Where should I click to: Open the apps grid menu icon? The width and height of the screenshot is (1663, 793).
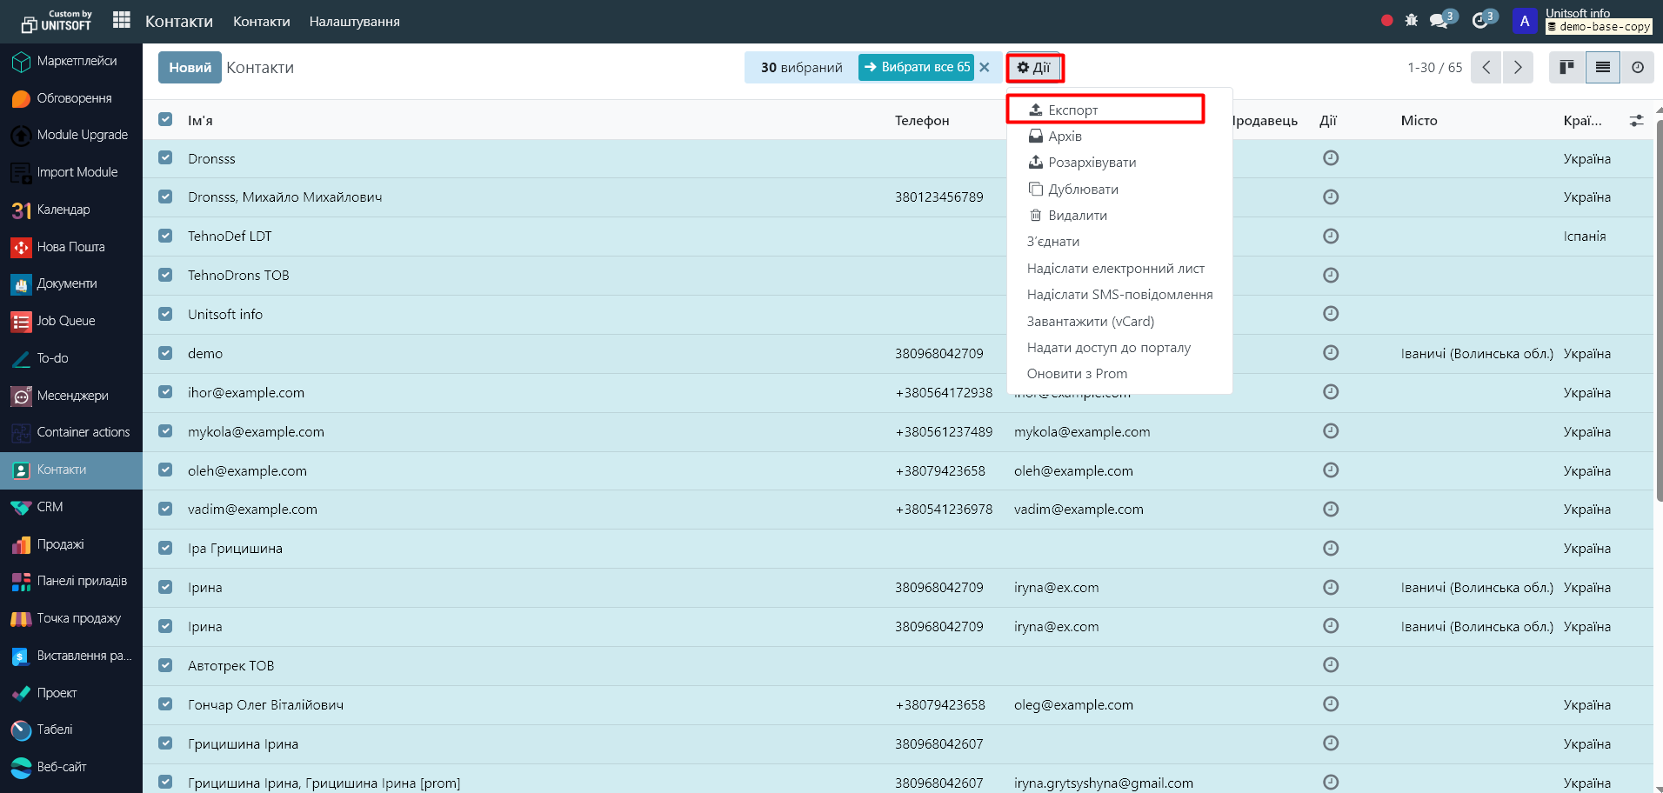[x=122, y=20]
